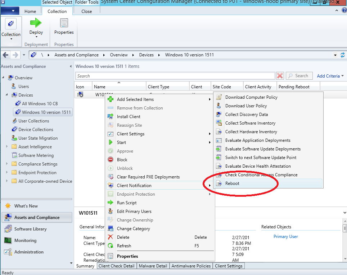This screenshot has width=347, height=275.
Task: Select User State Migration node
Action: tap(35, 138)
